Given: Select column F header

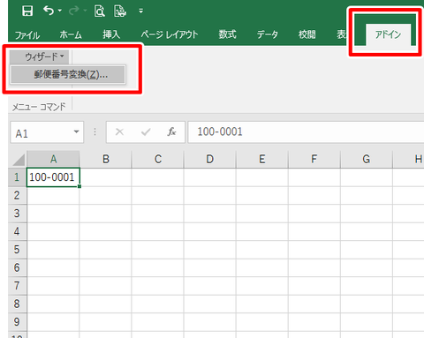Looking at the screenshot, I should [x=314, y=159].
